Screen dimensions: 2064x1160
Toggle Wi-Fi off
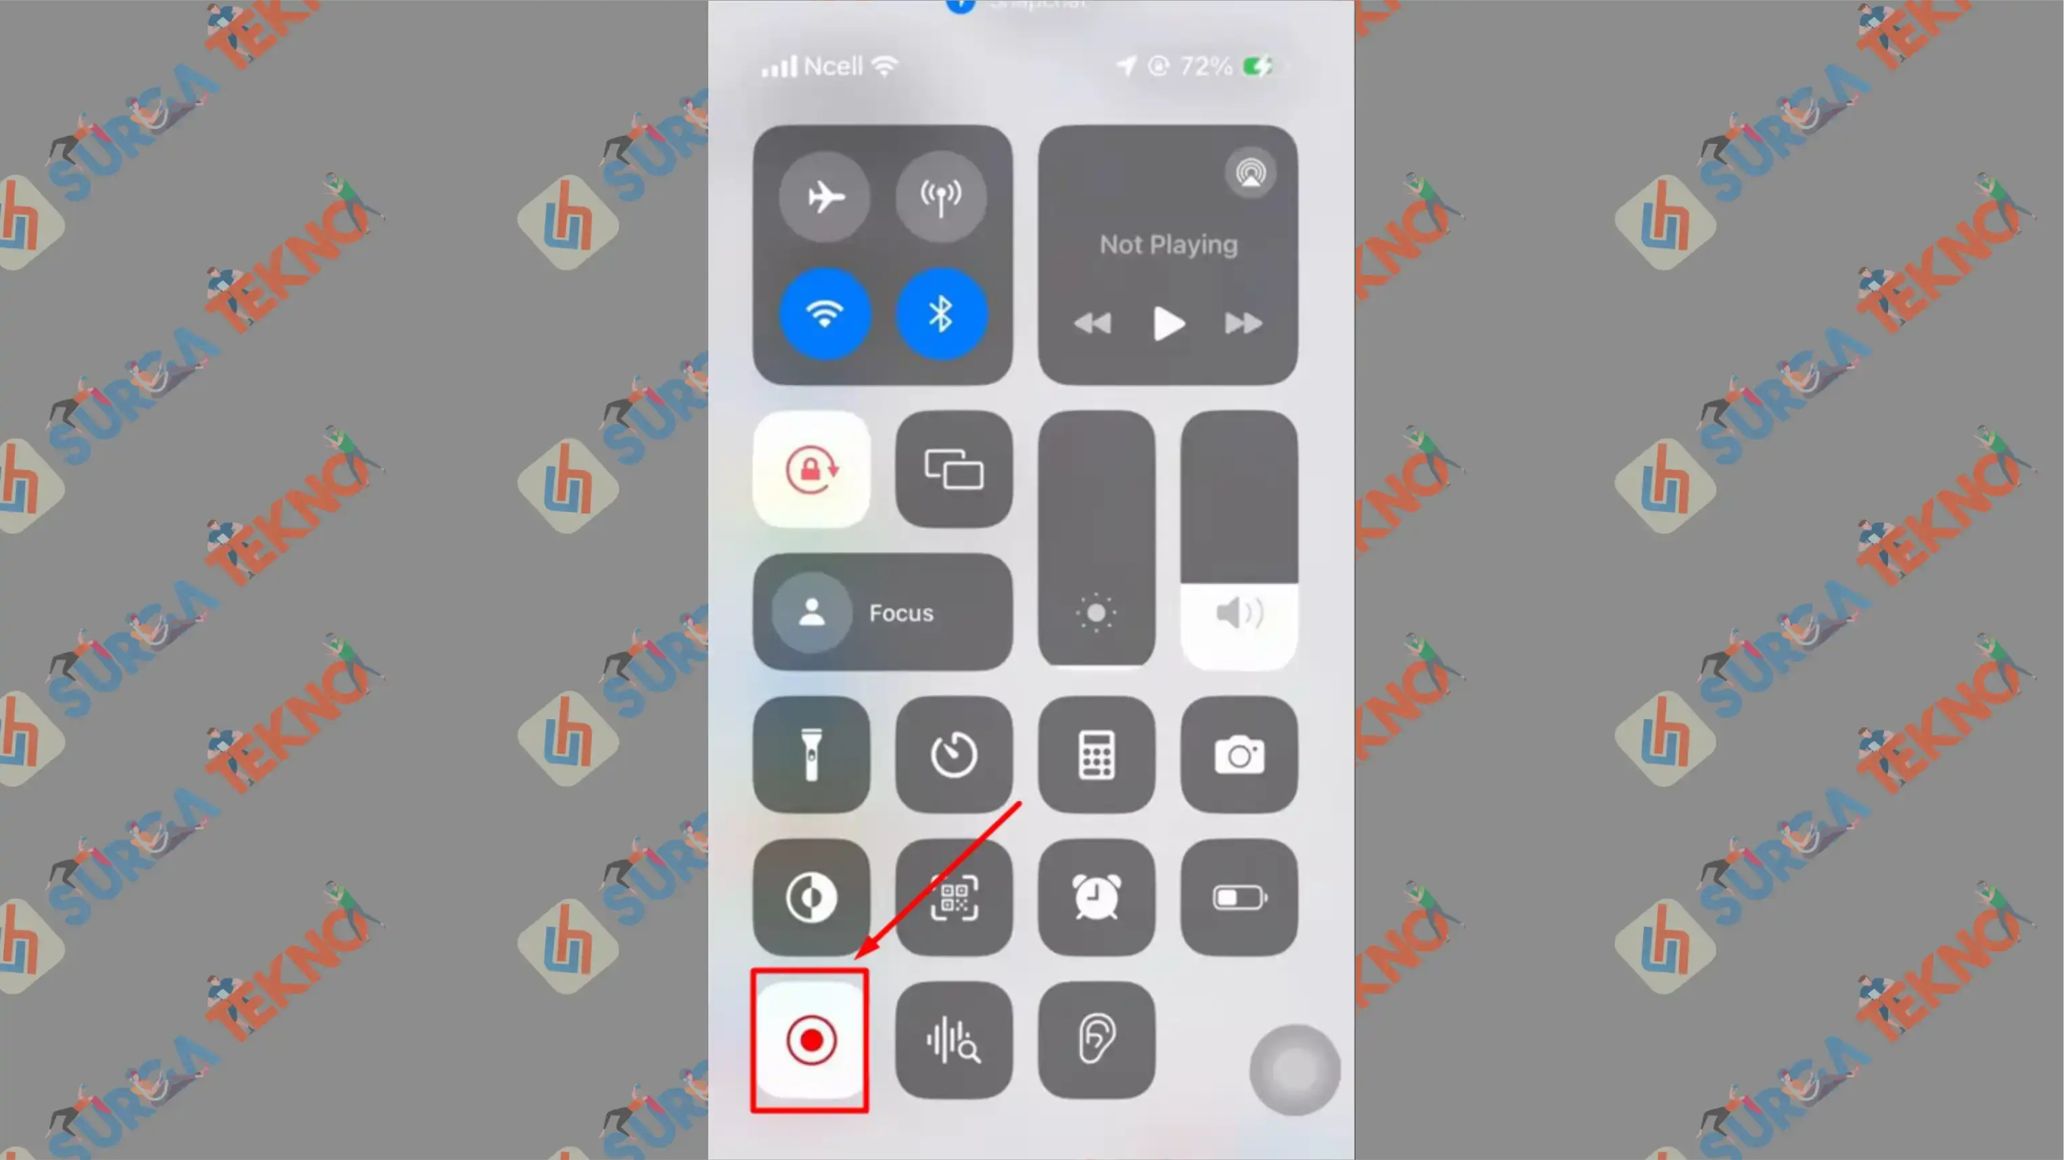click(822, 312)
